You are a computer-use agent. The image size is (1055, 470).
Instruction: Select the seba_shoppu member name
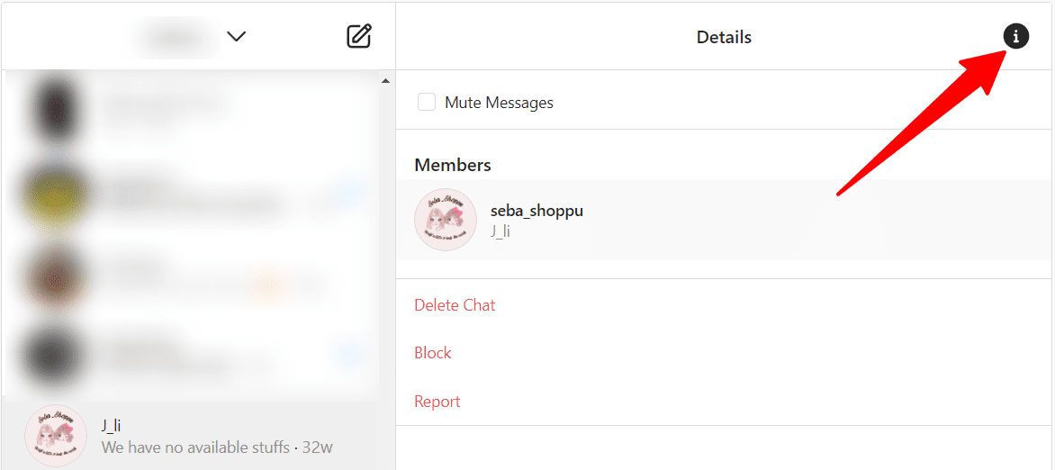pos(537,211)
